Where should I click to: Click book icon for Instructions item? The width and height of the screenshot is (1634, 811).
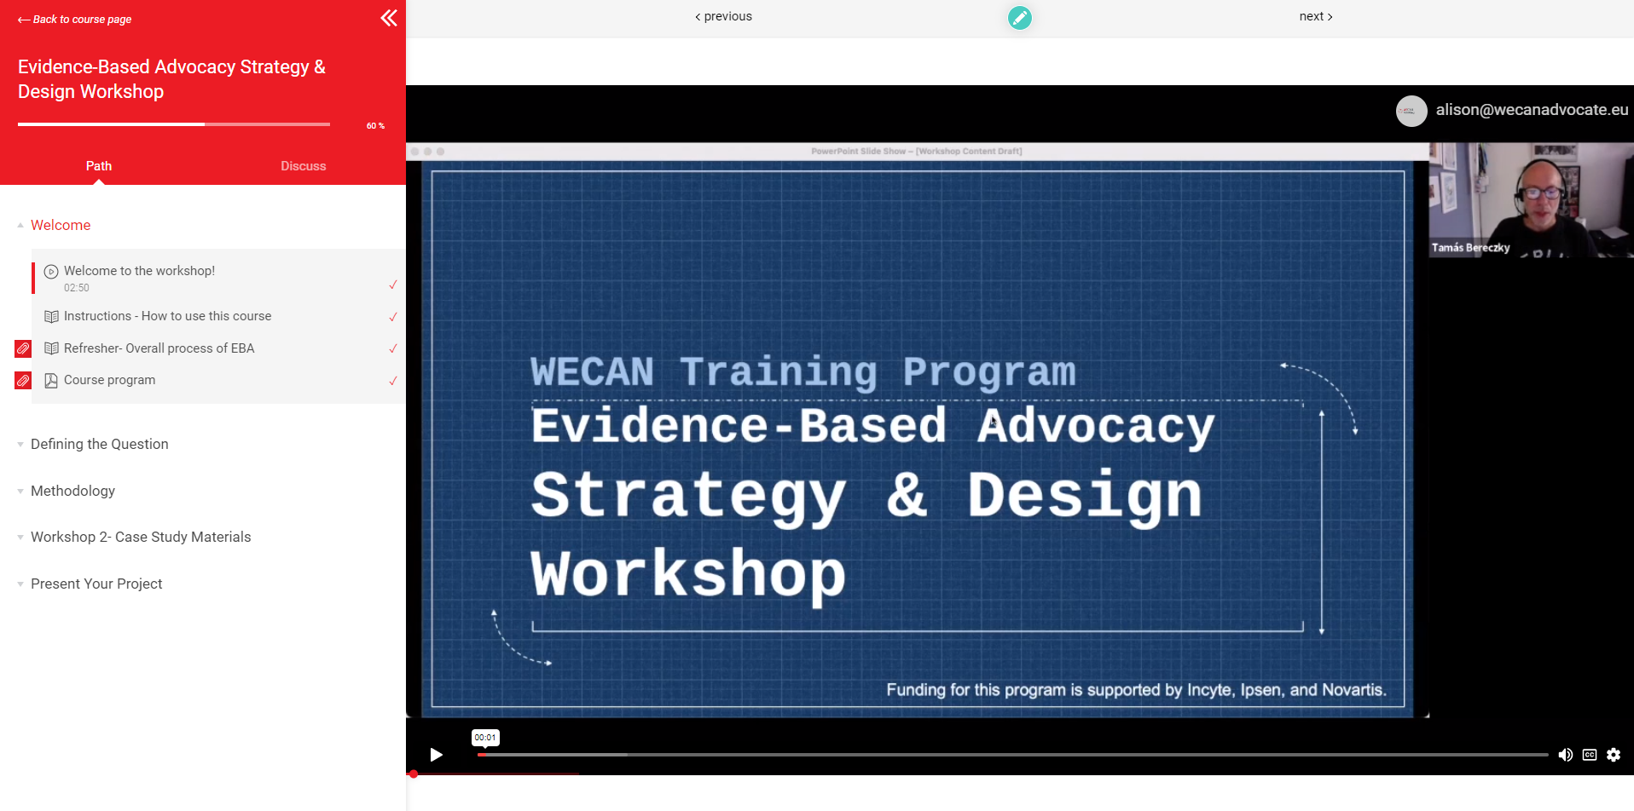[x=51, y=317]
